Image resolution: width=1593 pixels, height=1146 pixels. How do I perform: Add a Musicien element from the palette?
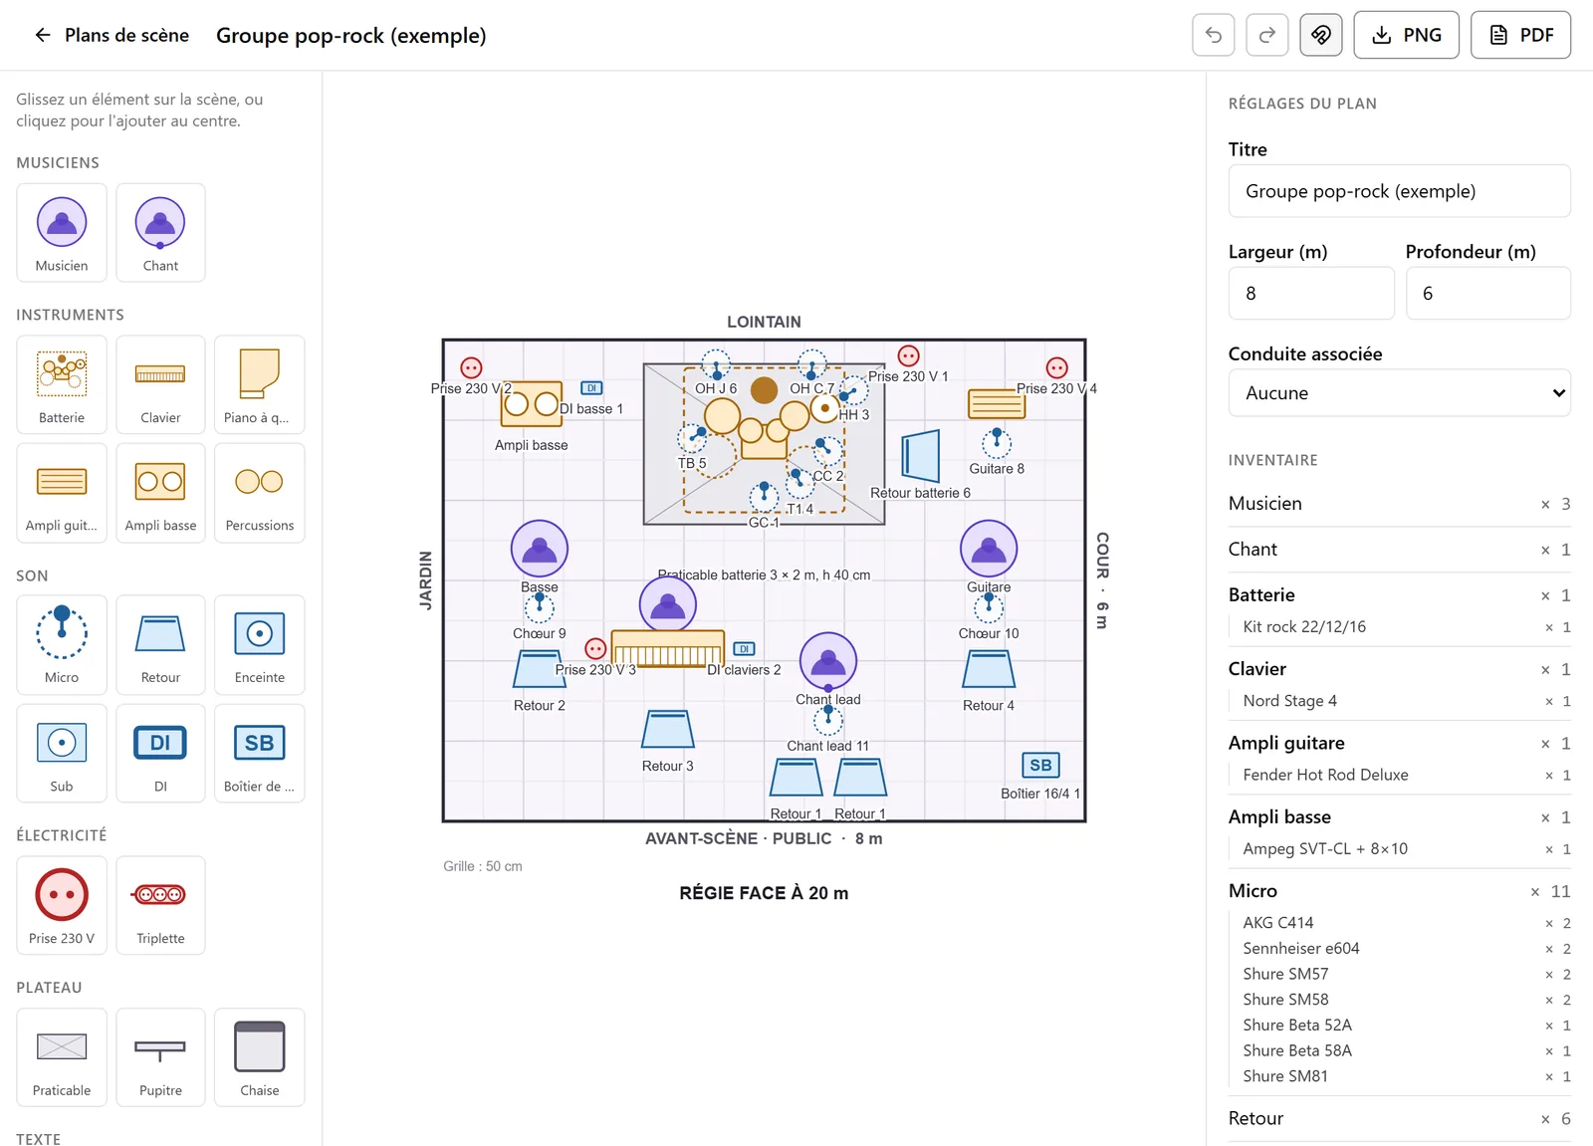pyautogui.click(x=62, y=233)
